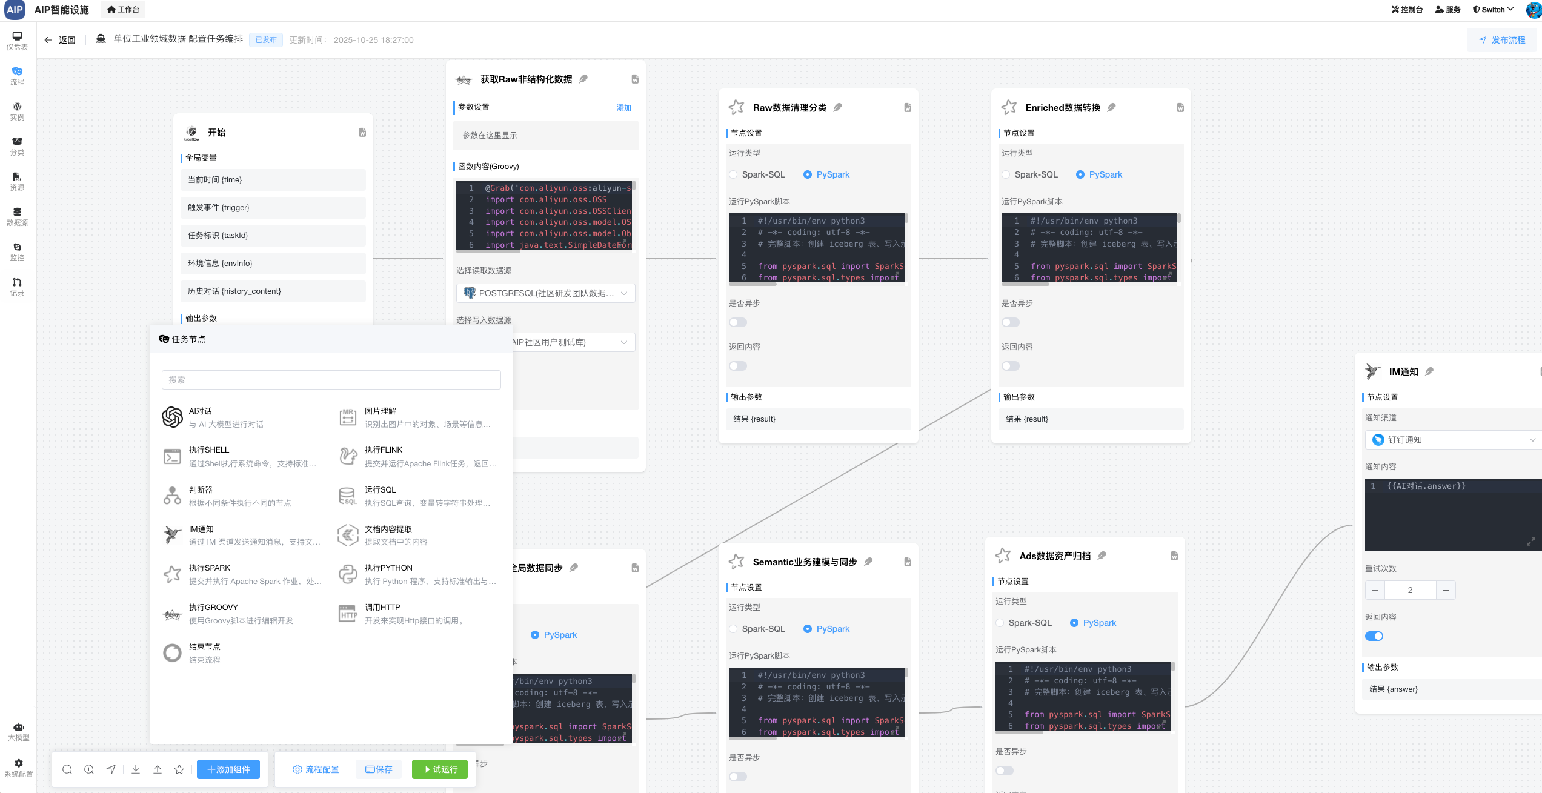
Task: Open the Switch dropdown in top bar
Action: click(1492, 10)
